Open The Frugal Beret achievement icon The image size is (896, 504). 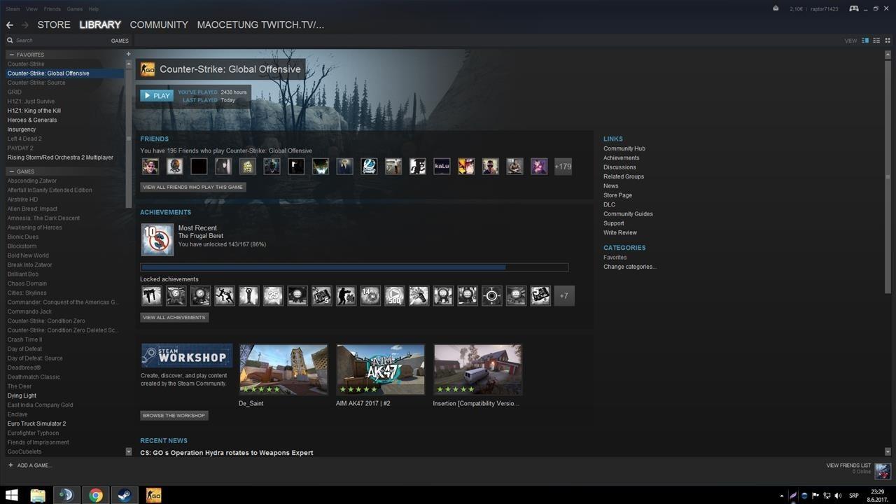pyautogui.click(x=157, y=240)
